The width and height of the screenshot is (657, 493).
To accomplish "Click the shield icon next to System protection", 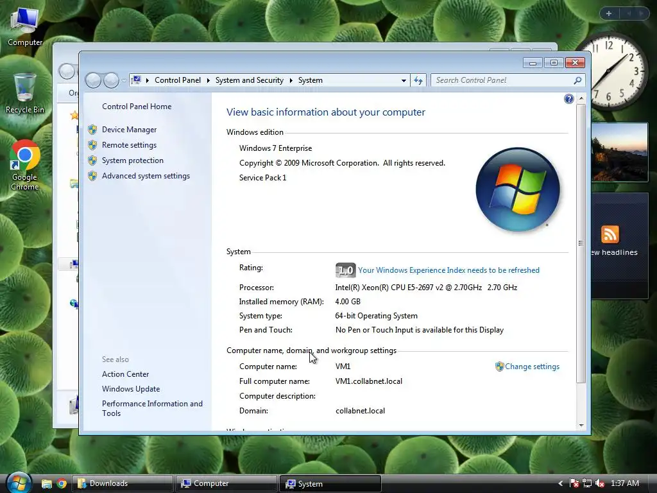I will [x=92, y=160].
